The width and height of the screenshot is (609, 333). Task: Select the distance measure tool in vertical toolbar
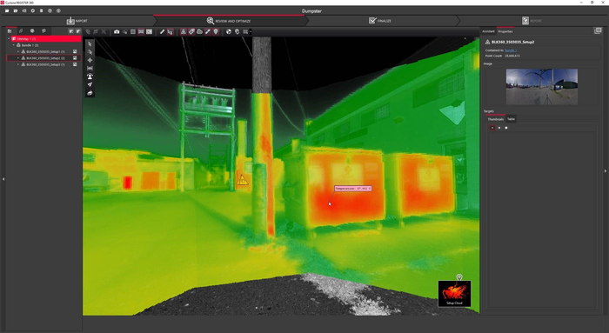click(90, 69)
